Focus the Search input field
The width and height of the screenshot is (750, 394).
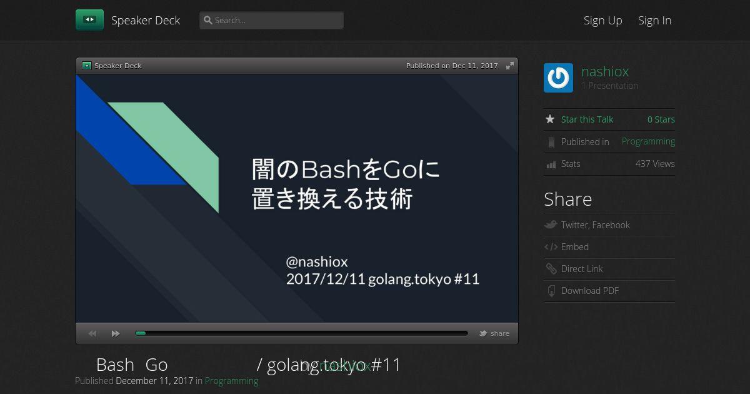tap(271, 20)
